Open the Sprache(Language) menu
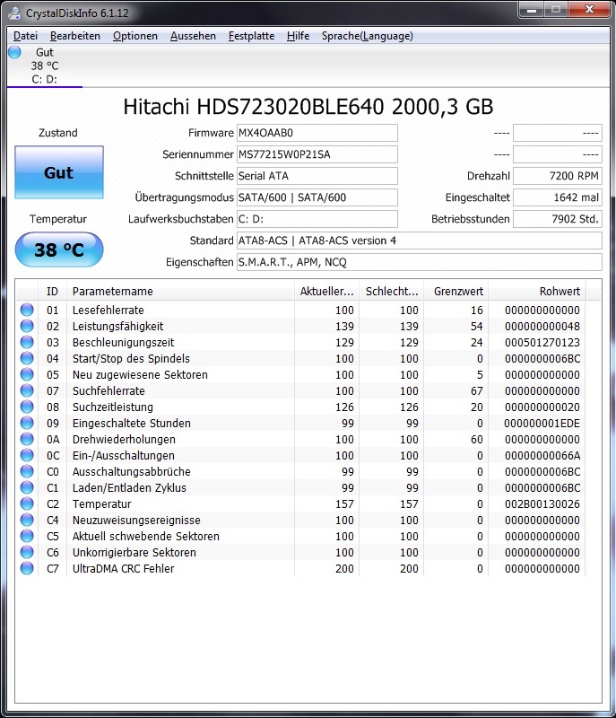Viewport: 616px width, 718px height. [x=368, y=36]
